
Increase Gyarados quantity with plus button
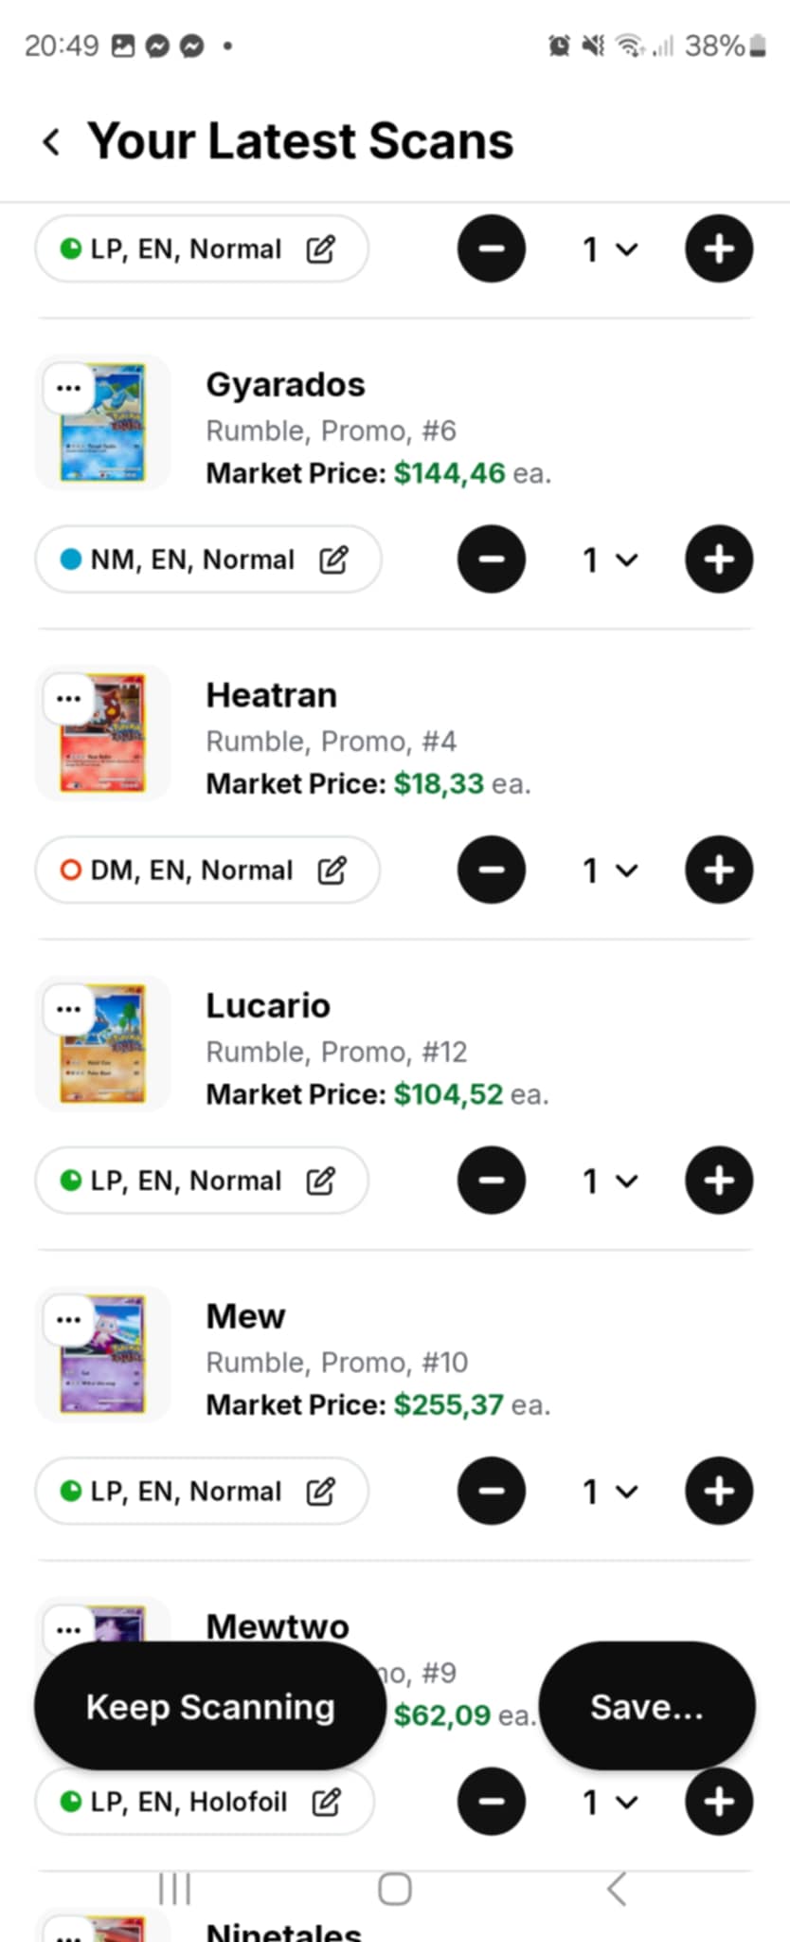pyautogui.click(x=719, y=559)
